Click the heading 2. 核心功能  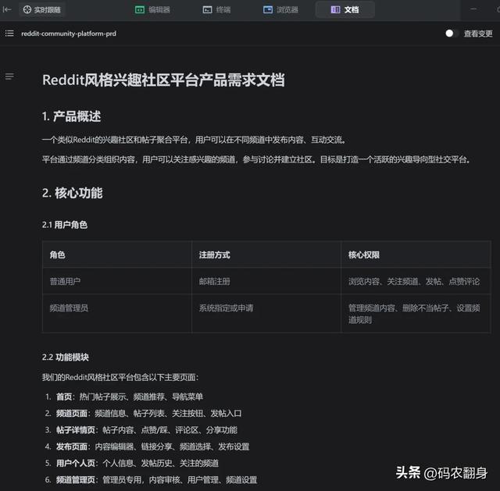73,193
